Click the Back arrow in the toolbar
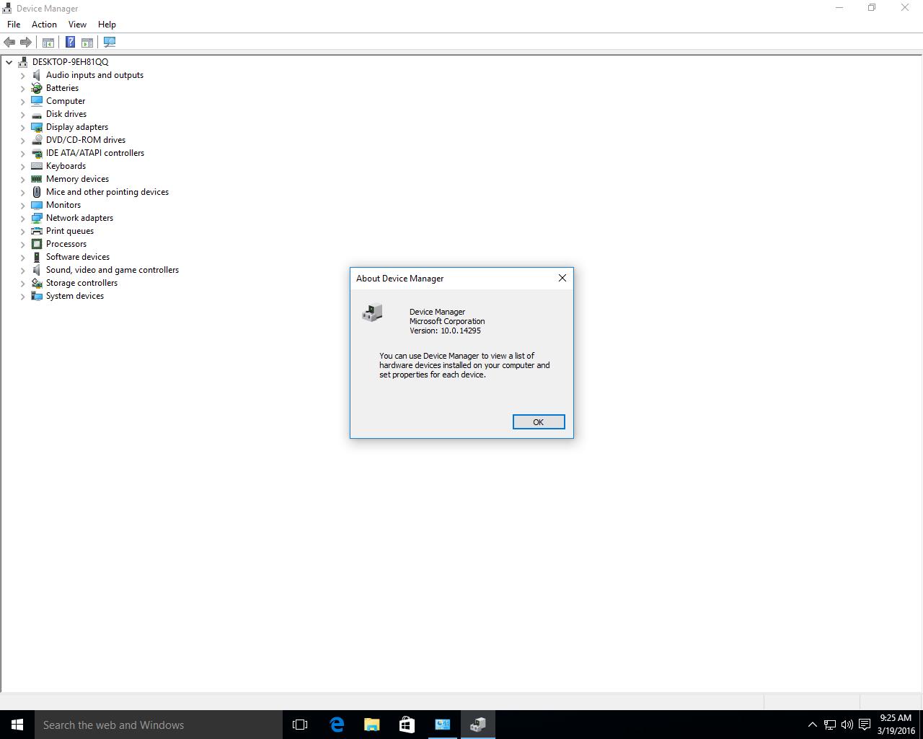The image size is (923, 739). pos(9,43)
